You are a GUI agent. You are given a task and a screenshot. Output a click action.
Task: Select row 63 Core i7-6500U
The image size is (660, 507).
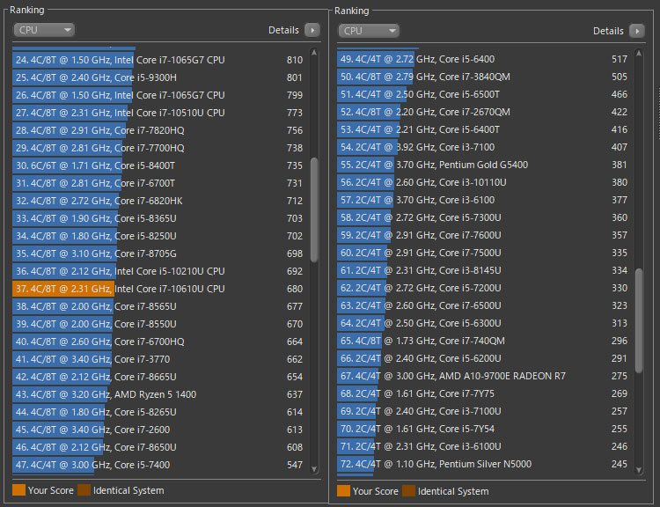[x=484, y=305]
